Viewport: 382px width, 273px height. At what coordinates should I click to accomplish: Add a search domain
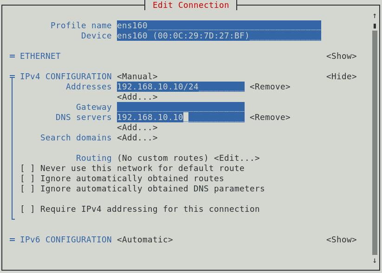(137, 138)
